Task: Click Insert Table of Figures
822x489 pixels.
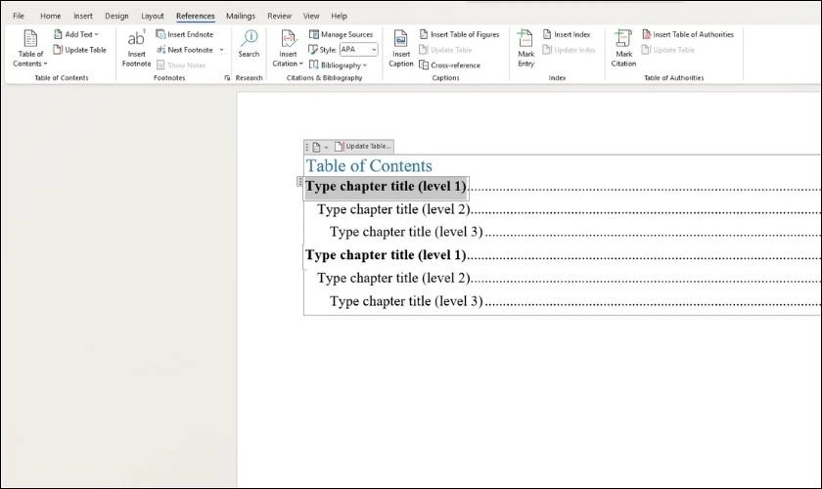Action: [x=460, y=34]
